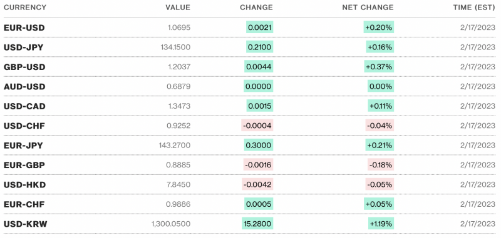
Task: Select EUR-JPY in the currency list
Action: coord(23,146)
